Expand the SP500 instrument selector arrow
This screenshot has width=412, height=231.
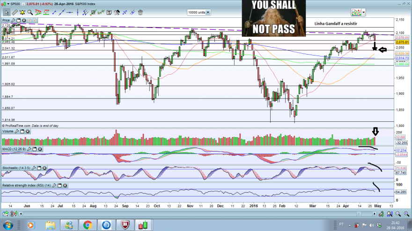pos(8,4)
